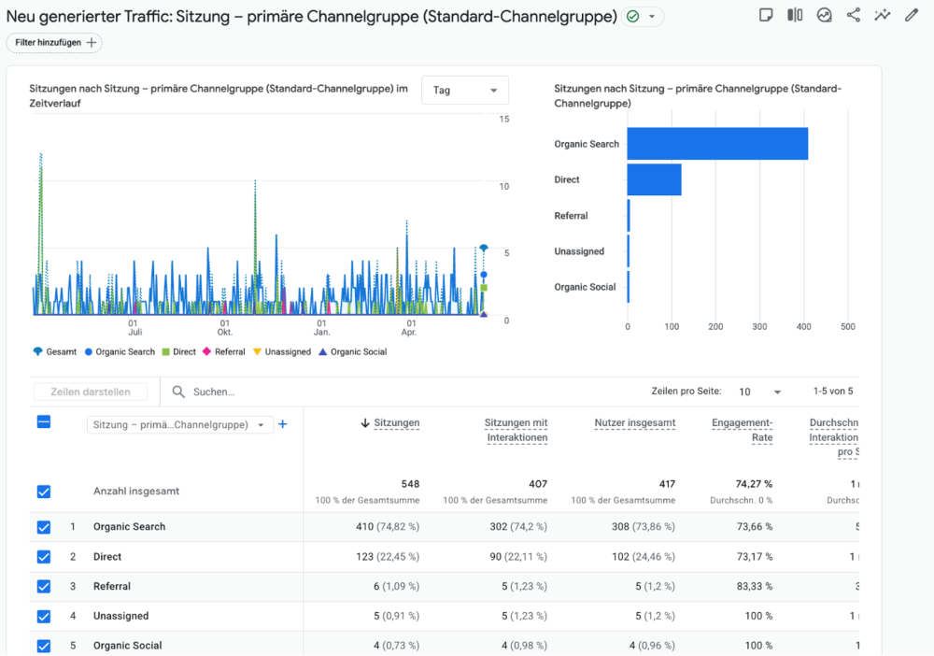
Task: Uncheck the Organic Search row checkbox
Action: (x=44, y=527)
